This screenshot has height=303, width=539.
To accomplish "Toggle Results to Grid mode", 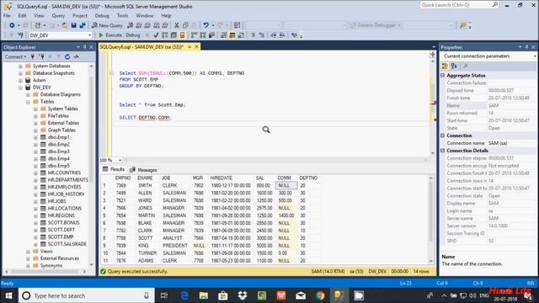I will tap(232, 35).
